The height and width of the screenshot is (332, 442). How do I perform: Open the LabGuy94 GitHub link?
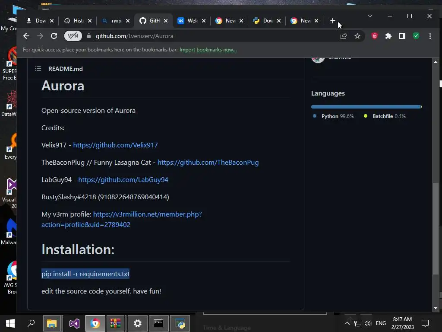pos(123,180)
